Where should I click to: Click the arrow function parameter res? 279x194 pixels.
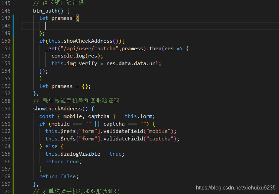[x=169, y=48]
